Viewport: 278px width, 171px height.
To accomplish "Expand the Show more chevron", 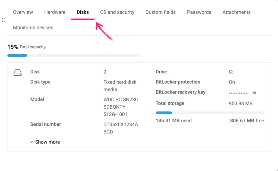I will 32,142.
